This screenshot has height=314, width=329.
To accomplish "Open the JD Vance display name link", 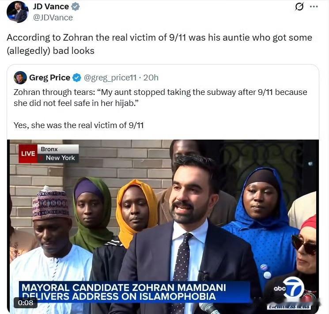I will coord(51,7).
